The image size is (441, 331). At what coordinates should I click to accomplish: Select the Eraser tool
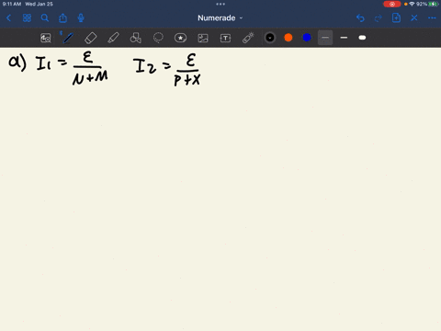pos(90,38)
